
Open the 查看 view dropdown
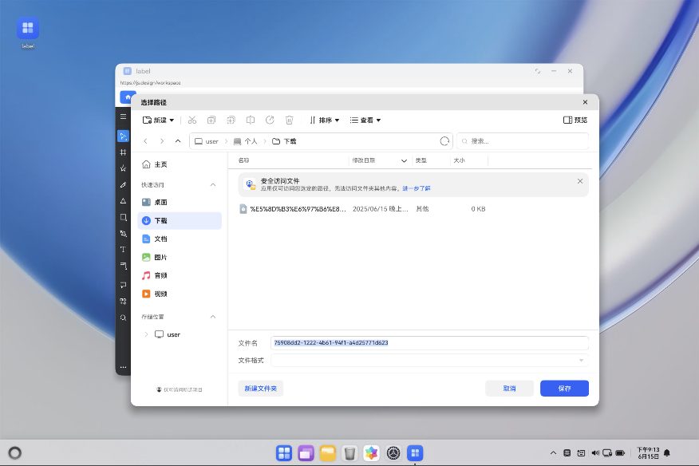click(x=365, y=120)
